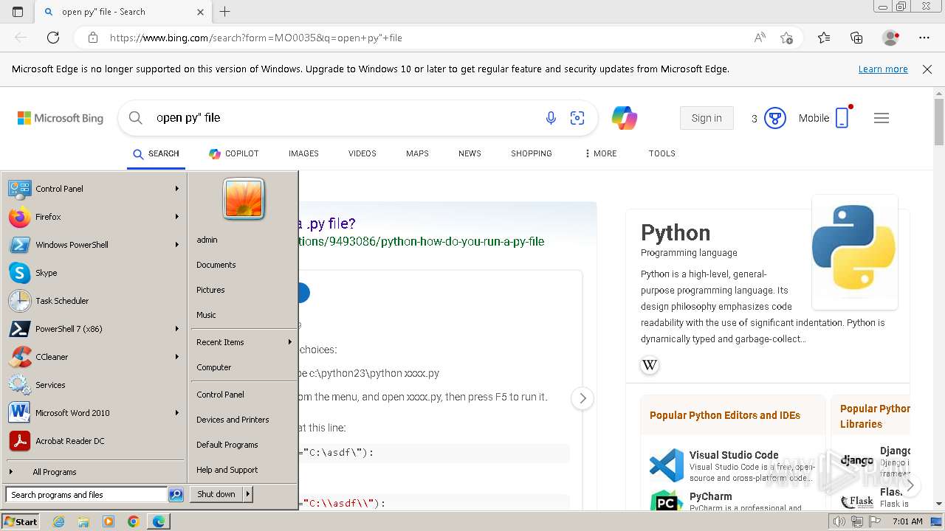Expand Recent Items submenu
This screenshot has width=945, height=531.
point(244,342)
